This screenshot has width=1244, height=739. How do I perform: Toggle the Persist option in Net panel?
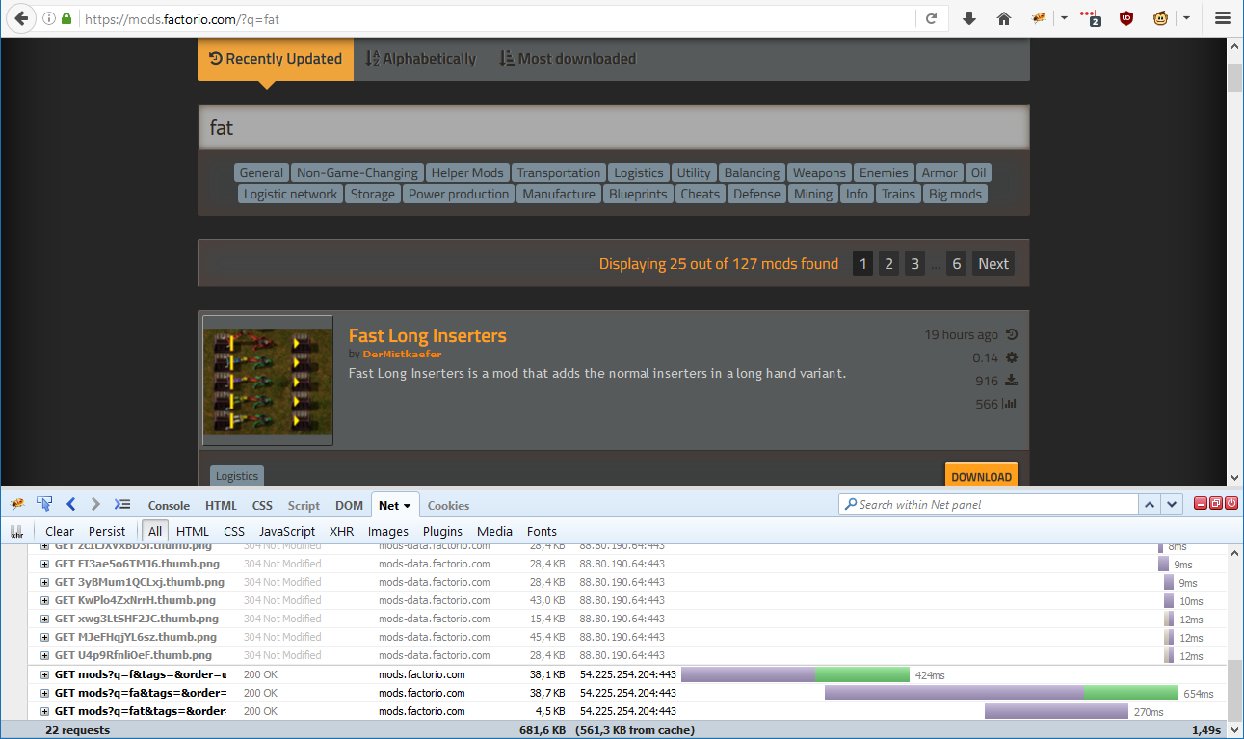[107, 531]
